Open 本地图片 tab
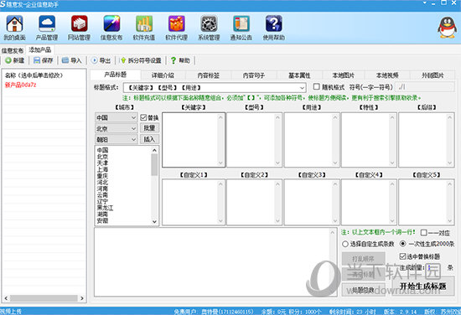The image size is (461, 315). click(344, 75)
